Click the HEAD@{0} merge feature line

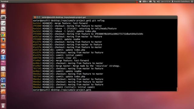60,23
